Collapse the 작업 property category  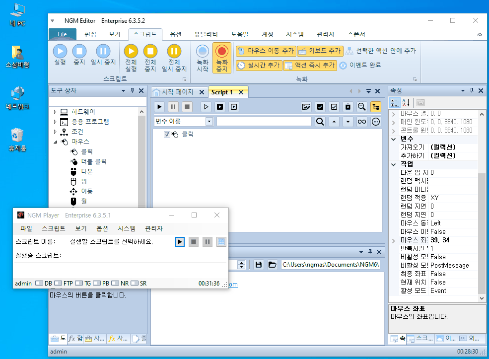(x=394, y=164)
